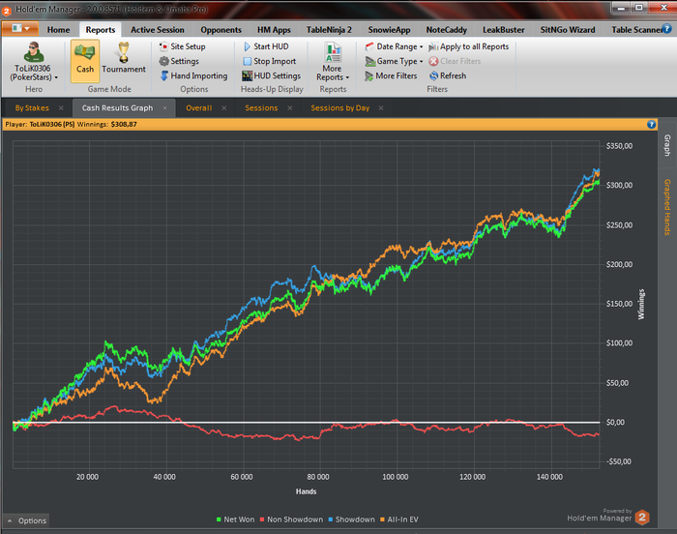Screen dimensions: 677x534
Task: Open the application menu button
Action: click(x=20, y=28)
